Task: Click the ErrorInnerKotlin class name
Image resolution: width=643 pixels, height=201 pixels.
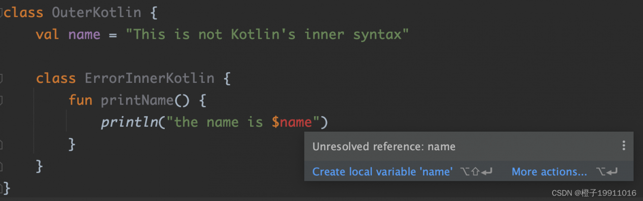Action: (x=149, y=78)
